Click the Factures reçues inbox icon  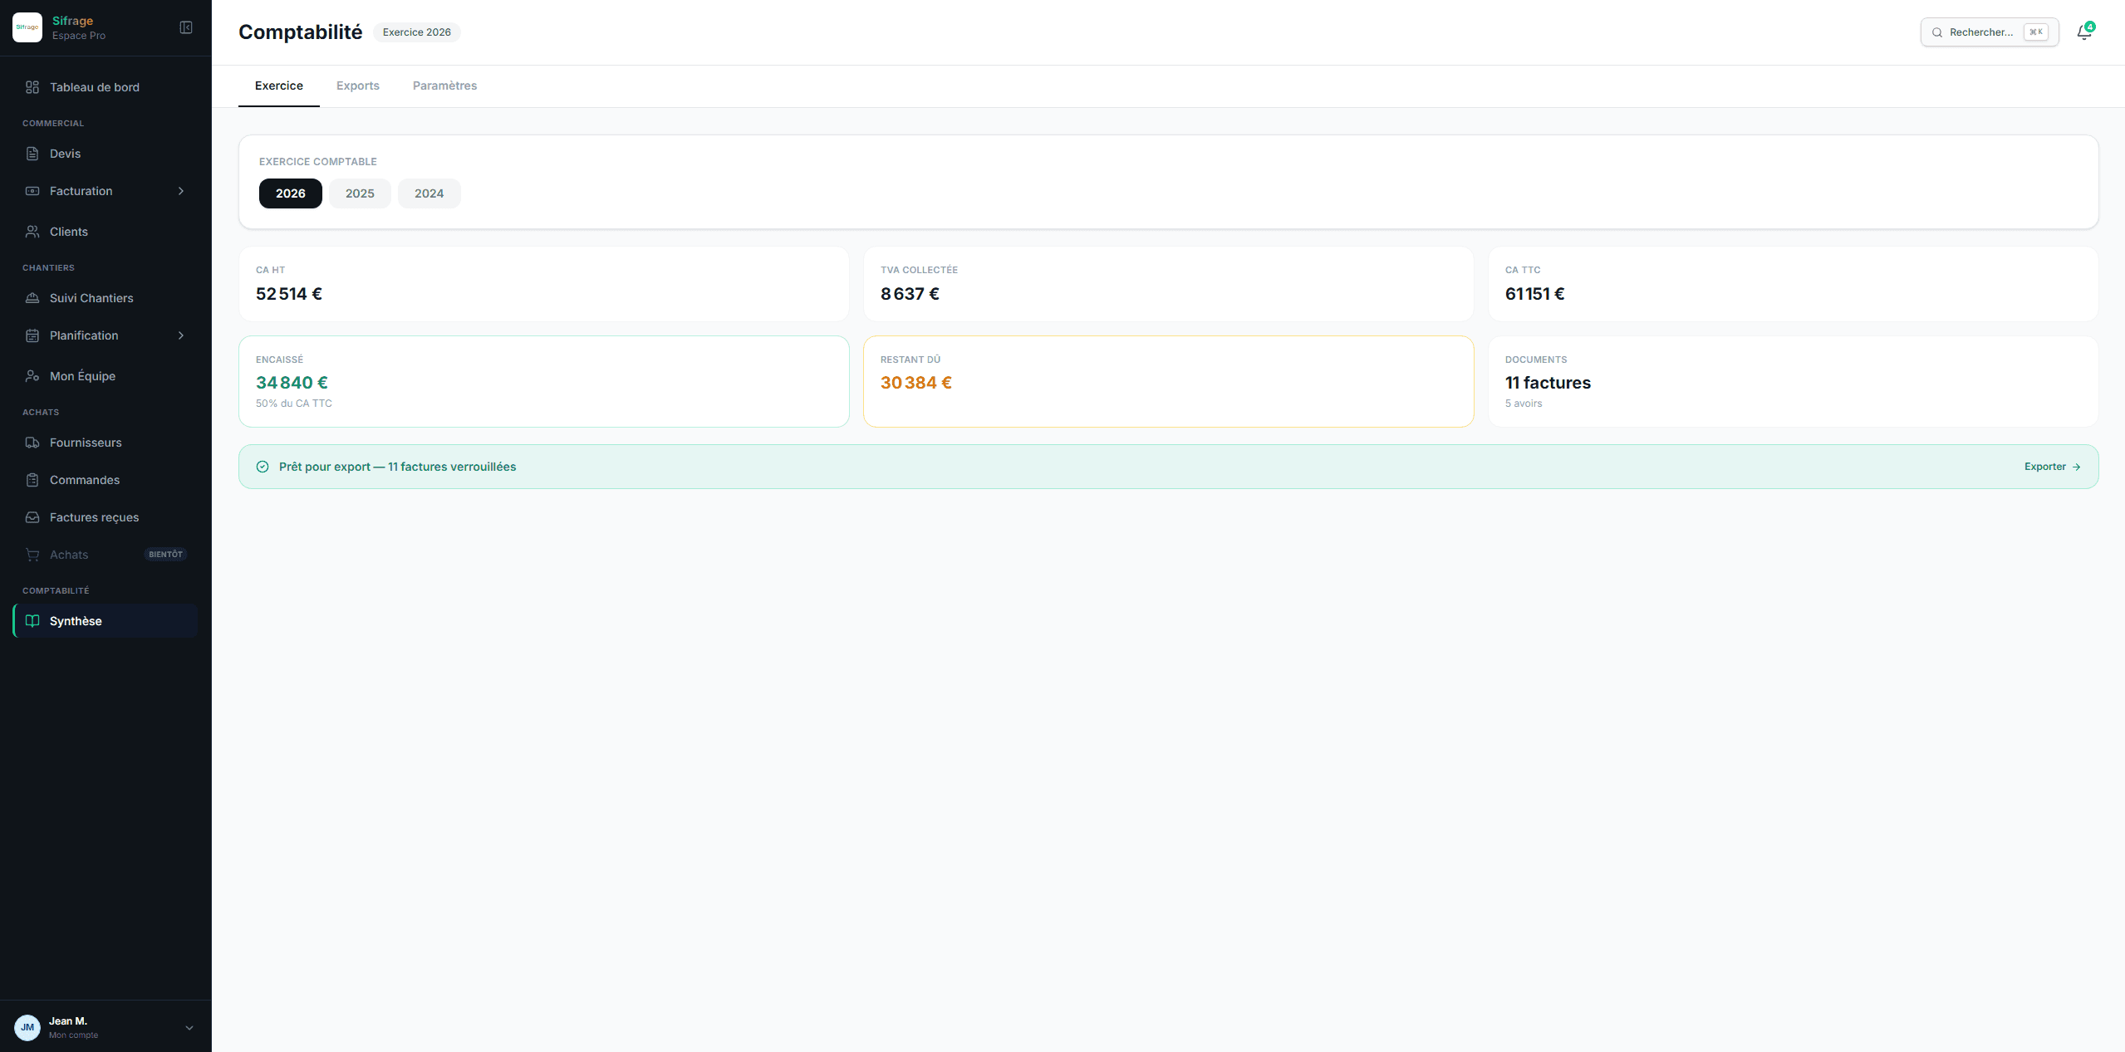[32, 517]
